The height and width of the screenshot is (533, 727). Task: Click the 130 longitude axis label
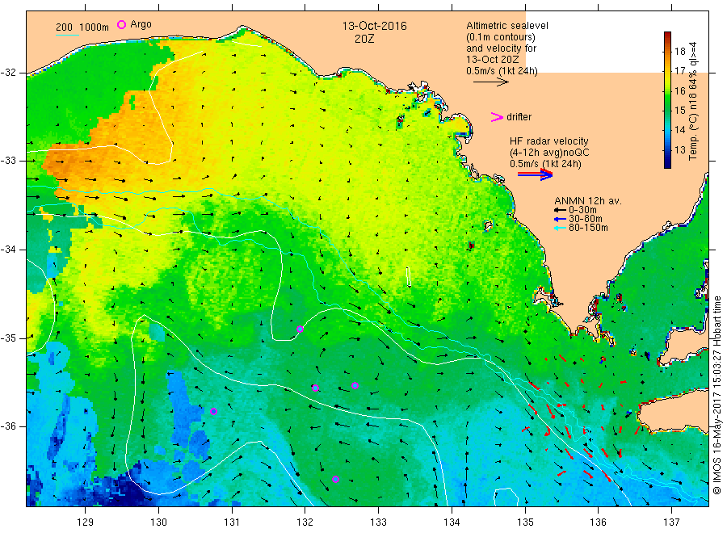click(x=158, y=523)
